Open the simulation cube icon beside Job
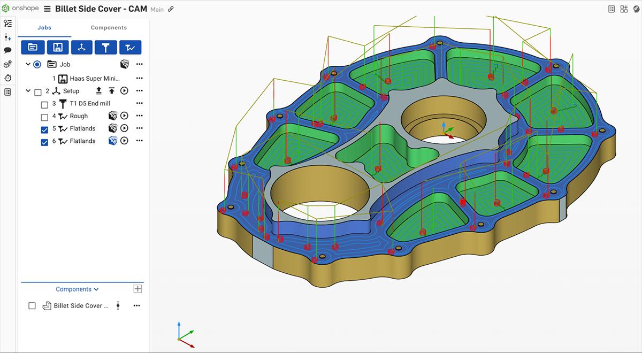The image size is (642, 353). (124, 64)
